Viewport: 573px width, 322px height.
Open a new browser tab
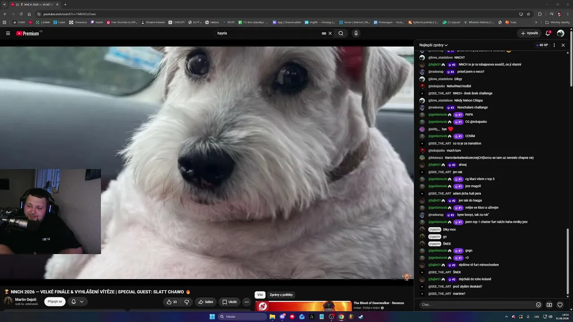pos(65,4)
